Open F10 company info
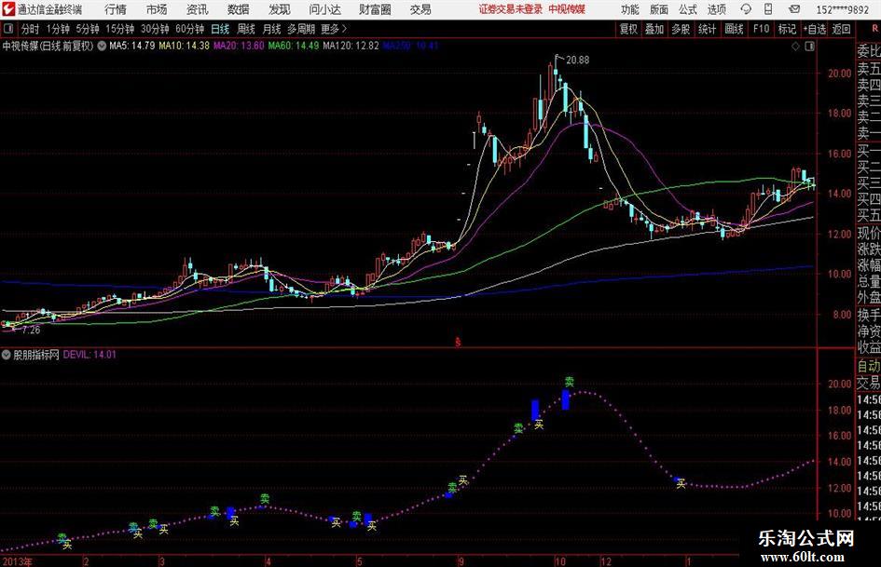881x567 pixels. pos(761,29)
